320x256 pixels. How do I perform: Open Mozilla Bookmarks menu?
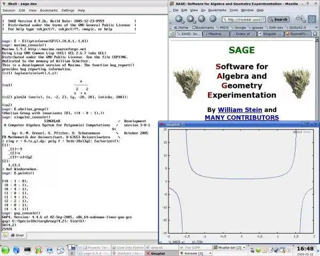(217, 10)
